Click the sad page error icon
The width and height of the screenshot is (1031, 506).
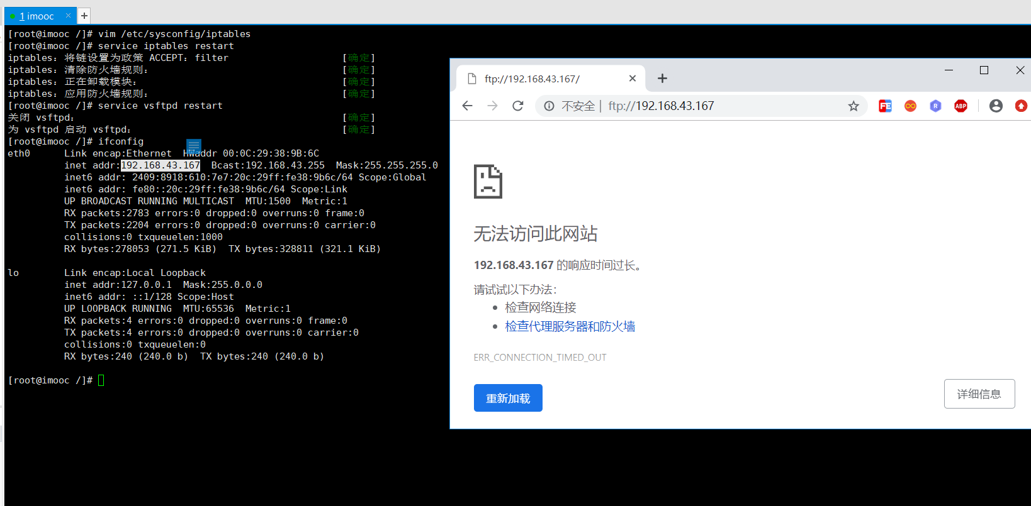tap(488, 182)
